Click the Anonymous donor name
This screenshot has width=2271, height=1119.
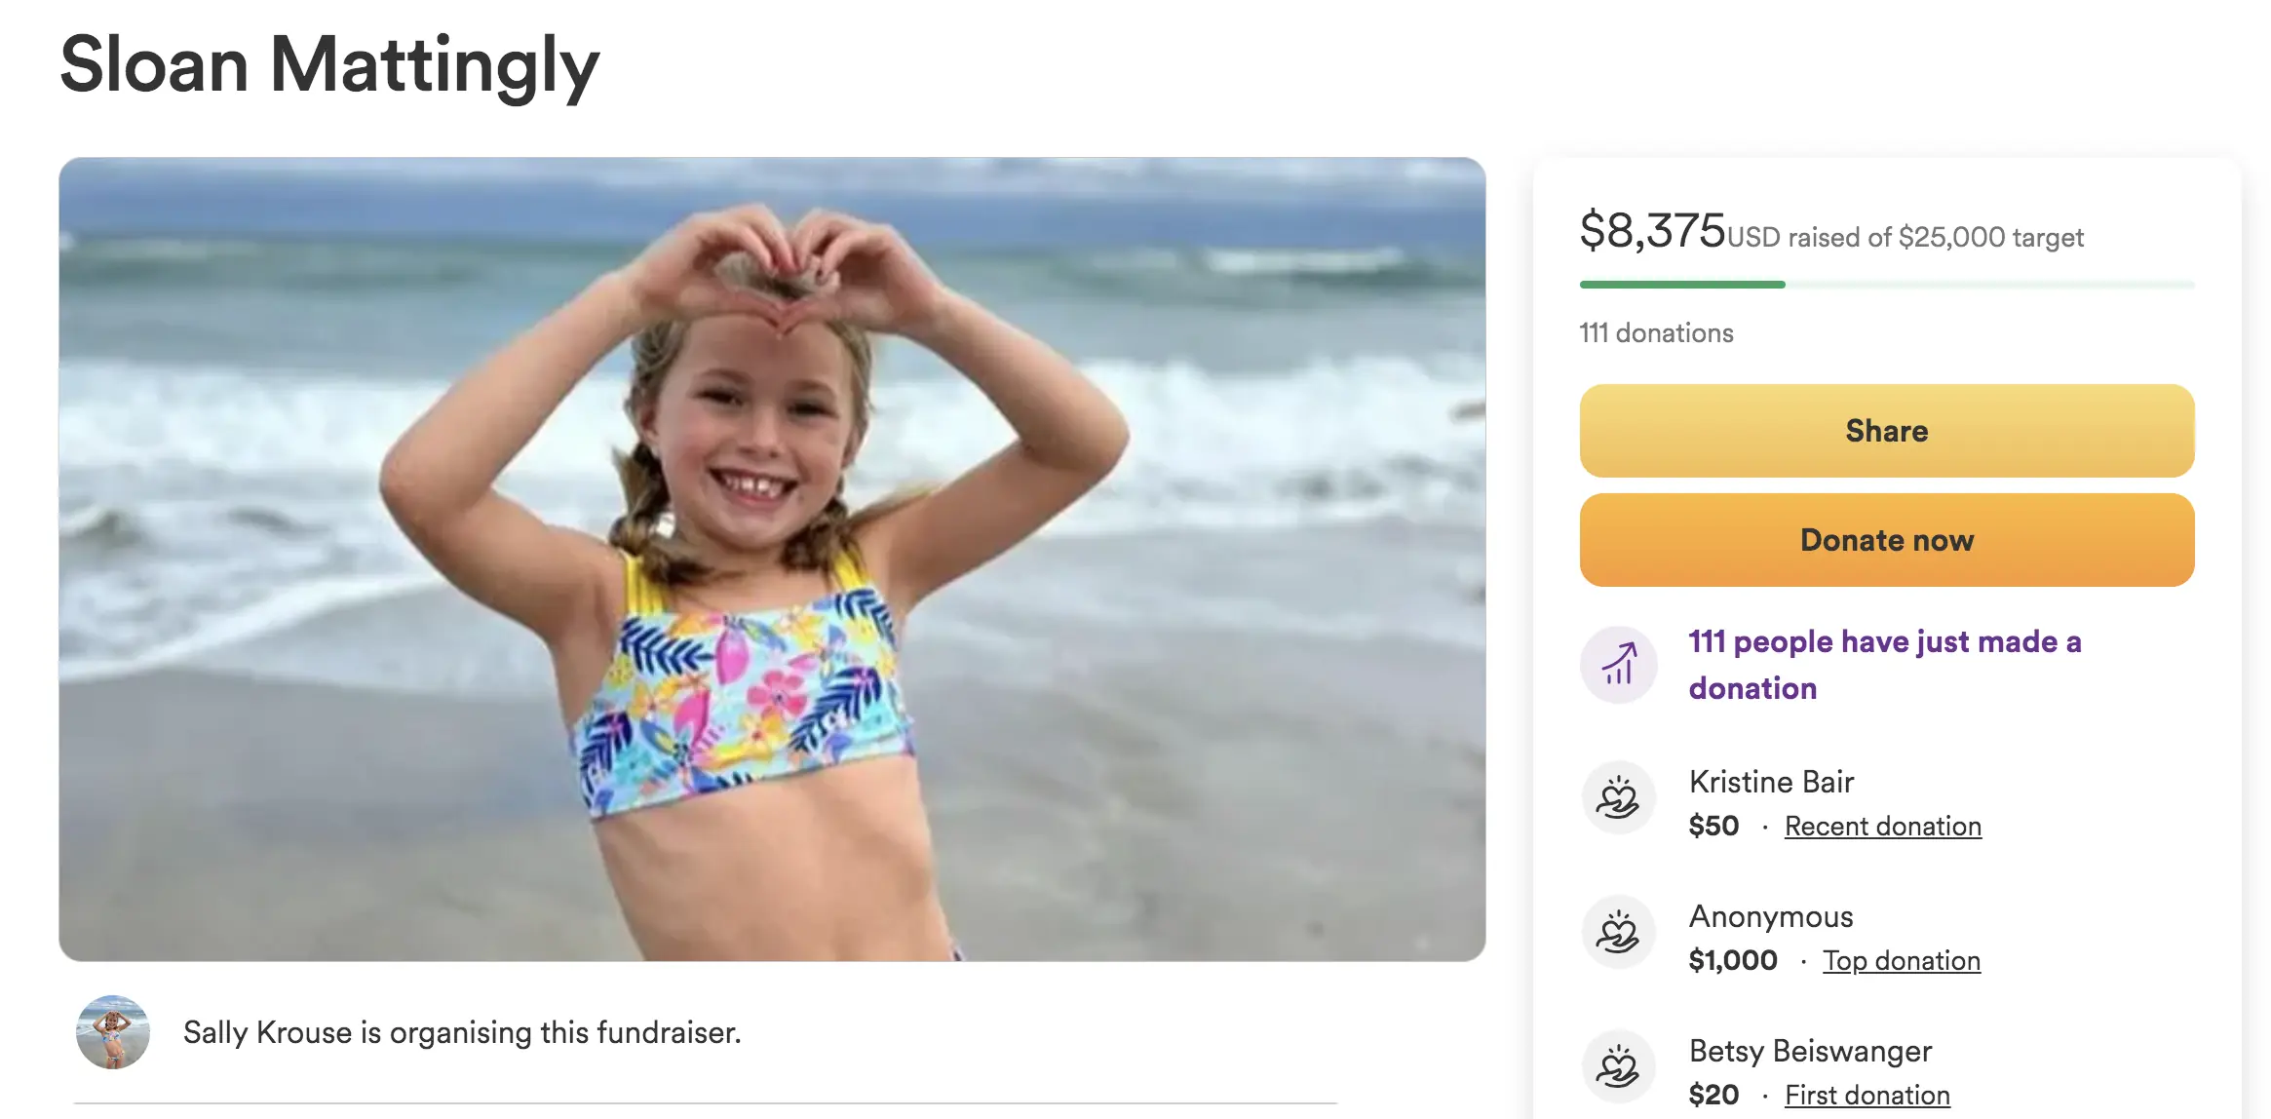pos(1771,916)
